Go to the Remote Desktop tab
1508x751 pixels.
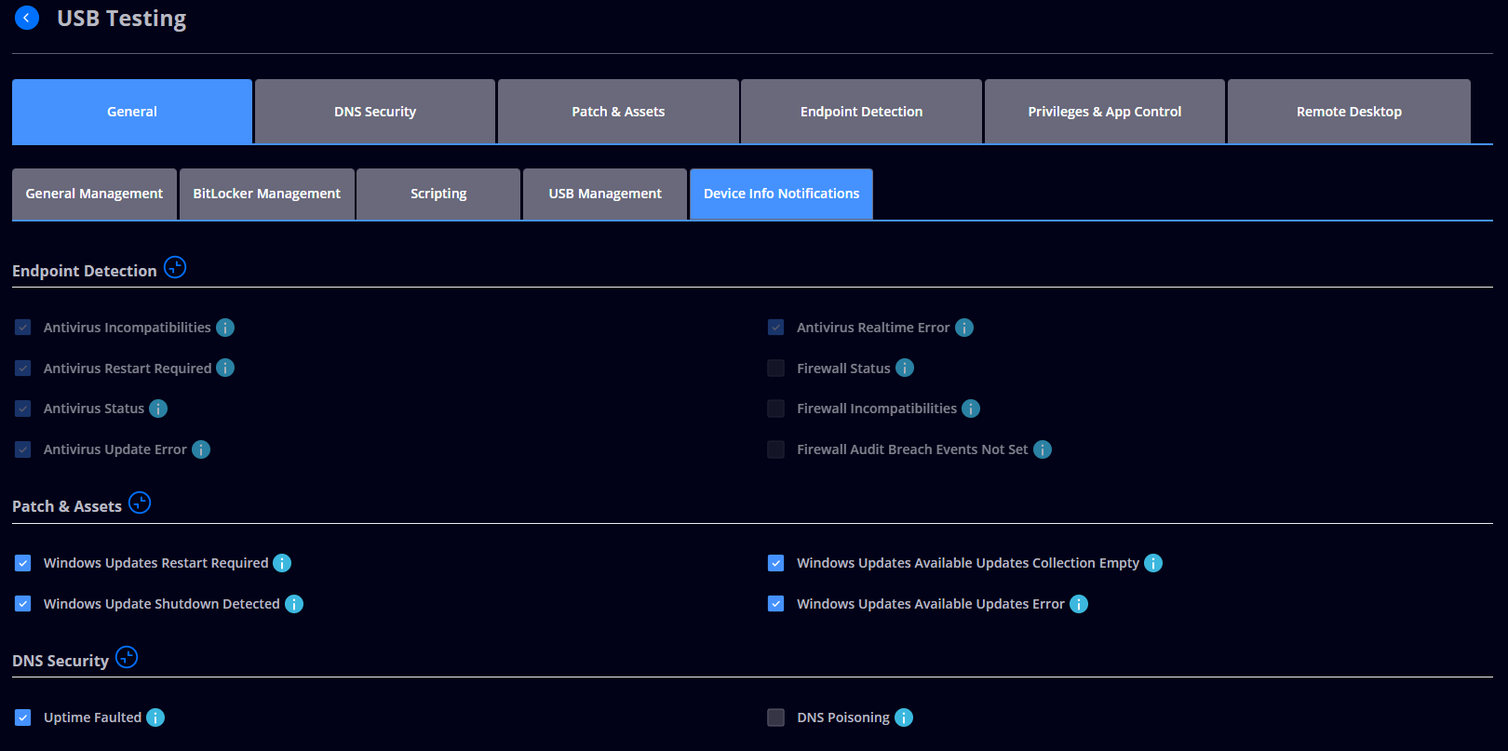[x=1349, y=112]
